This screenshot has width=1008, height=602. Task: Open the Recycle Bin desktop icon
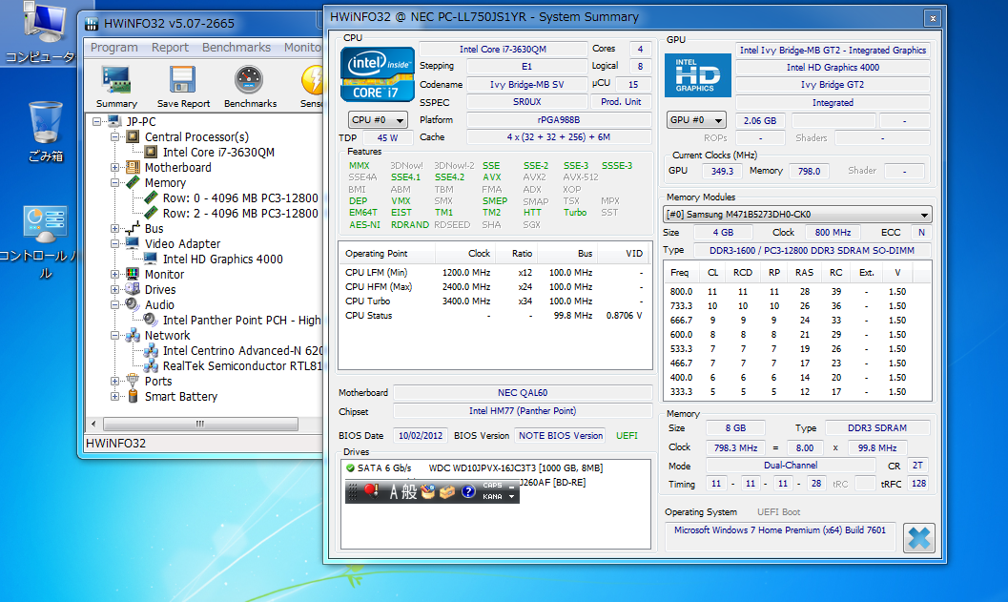(x=46, y=122)
